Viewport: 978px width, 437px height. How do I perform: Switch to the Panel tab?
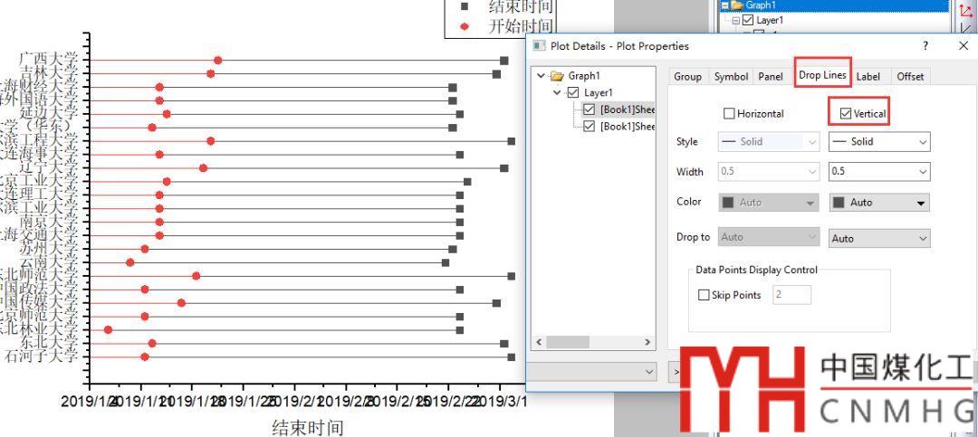[x=771, y=76]
